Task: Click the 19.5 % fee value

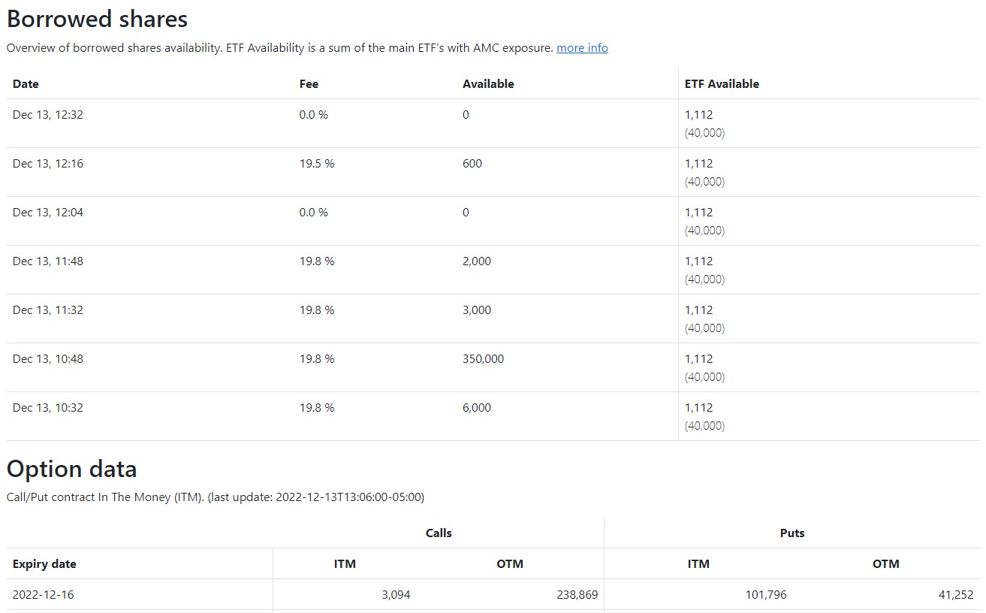Action: pyautogui.click(x=317, y=164)
